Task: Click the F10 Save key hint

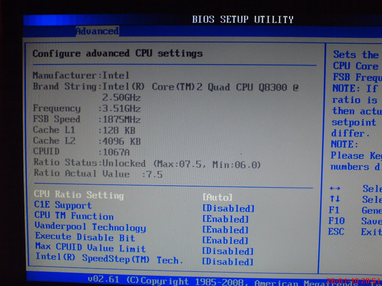Action: tap(355, 221)
